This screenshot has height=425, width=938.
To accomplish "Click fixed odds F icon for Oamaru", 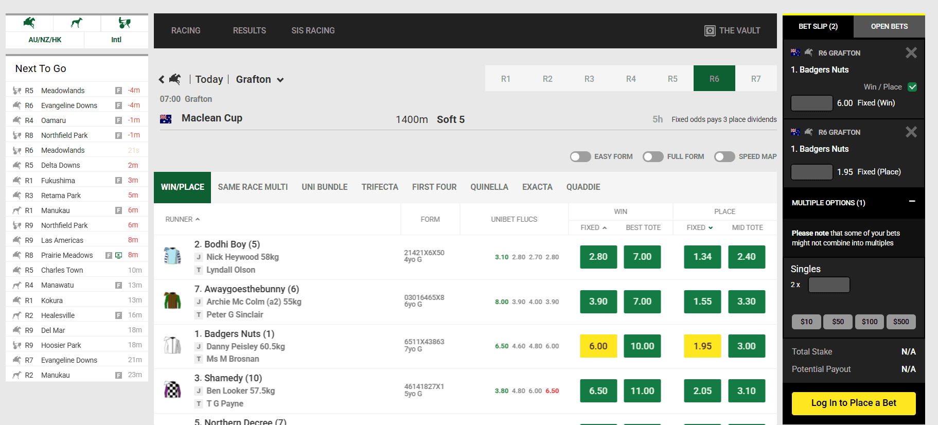I will pos(118,120).
